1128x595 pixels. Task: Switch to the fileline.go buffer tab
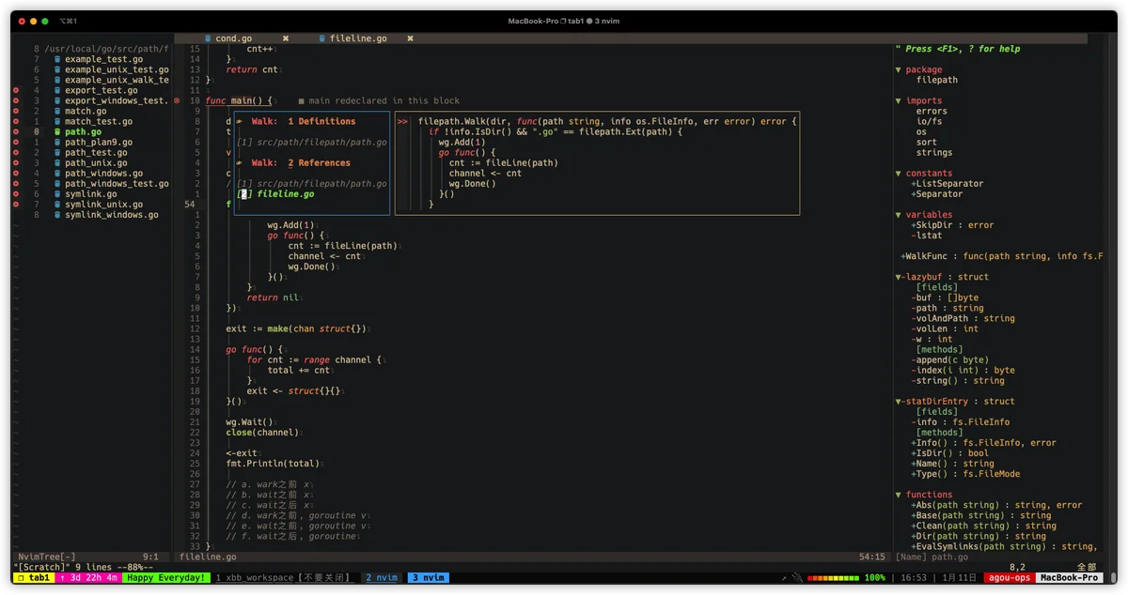click(x=358, y=38)
